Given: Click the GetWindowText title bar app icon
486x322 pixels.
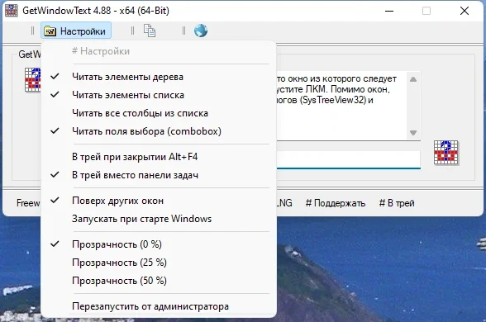Looking at the screenshot, I should tap(12, 11).
